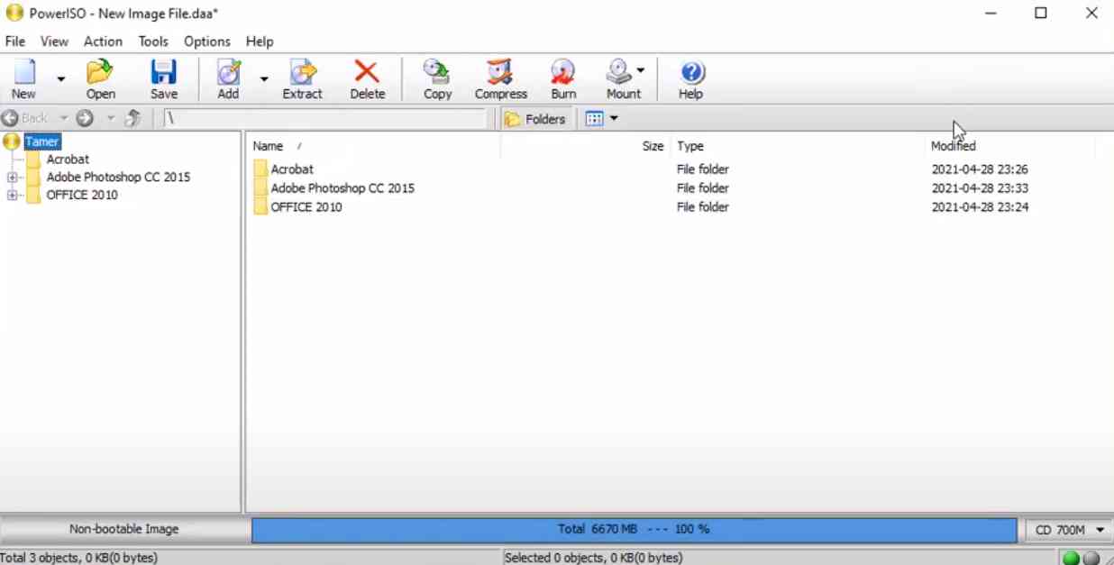This screenshot has height=565, width=1114.
Task: Open Help from the toolbar question-mark icon
Action: click(x=691, y=79)
